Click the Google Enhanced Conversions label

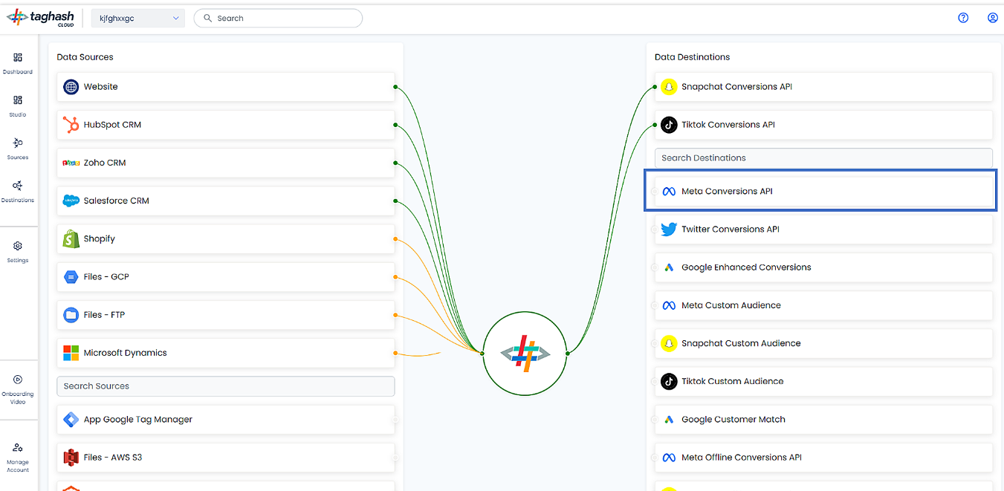coord(746,267)
